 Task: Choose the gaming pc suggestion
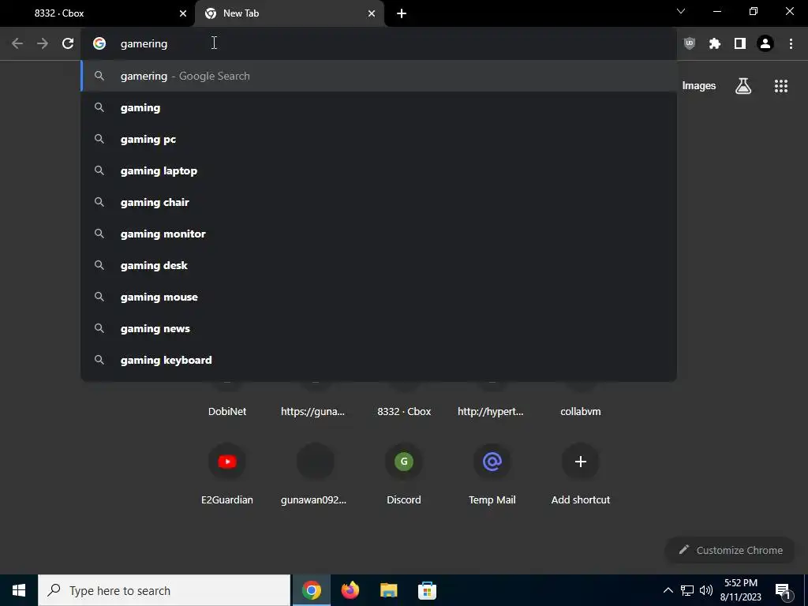[x=379, y=139]
